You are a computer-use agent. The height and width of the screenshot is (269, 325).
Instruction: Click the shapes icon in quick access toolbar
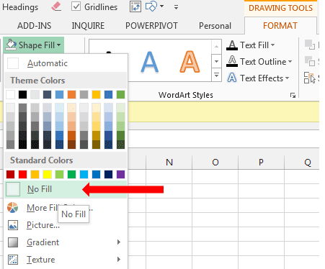[151, 6]
